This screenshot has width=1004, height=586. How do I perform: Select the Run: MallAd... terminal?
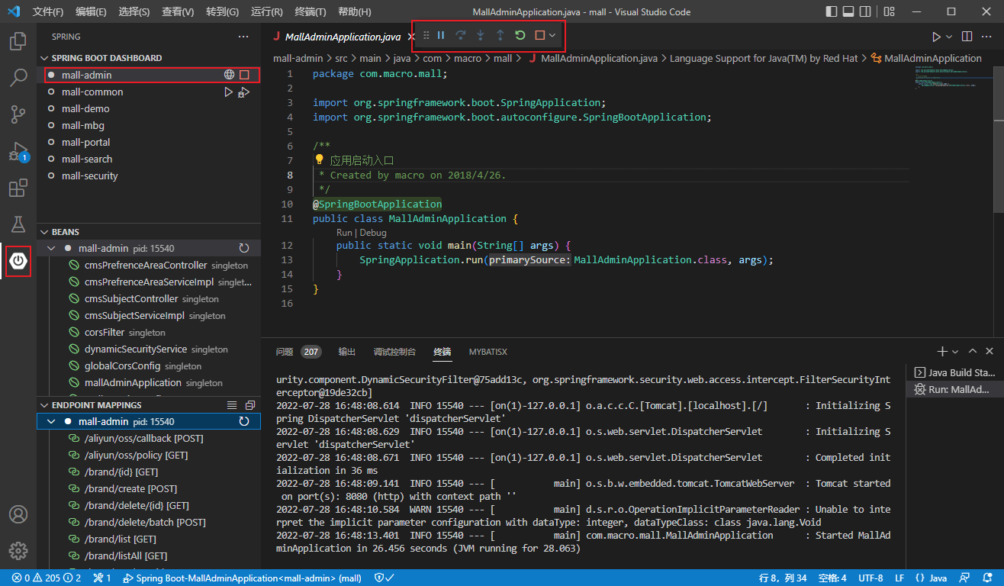coord(954,389)
